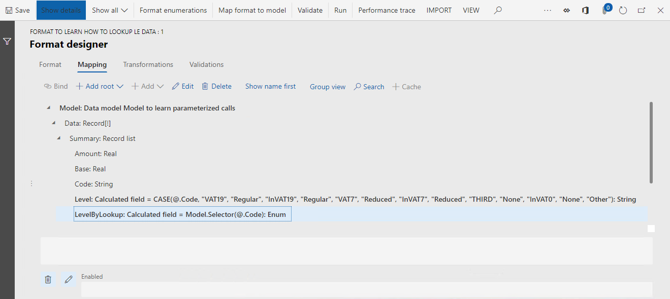The width and height of the screenshot is (670, 299).
Task: Click the trash icon beside Enabled field
Action: pyautogui.click(x=48, y=279)
